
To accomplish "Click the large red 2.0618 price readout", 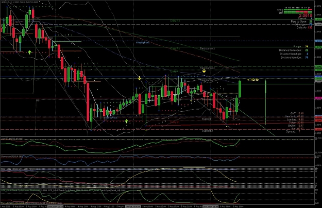I will point(306,15).
